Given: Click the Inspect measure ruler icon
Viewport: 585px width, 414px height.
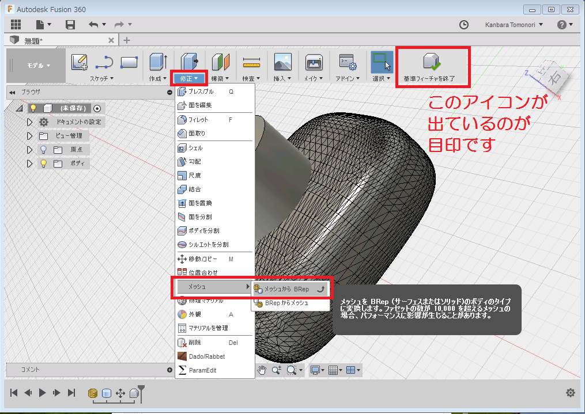Looking at the screenshot, I should [x=251, y=62].
